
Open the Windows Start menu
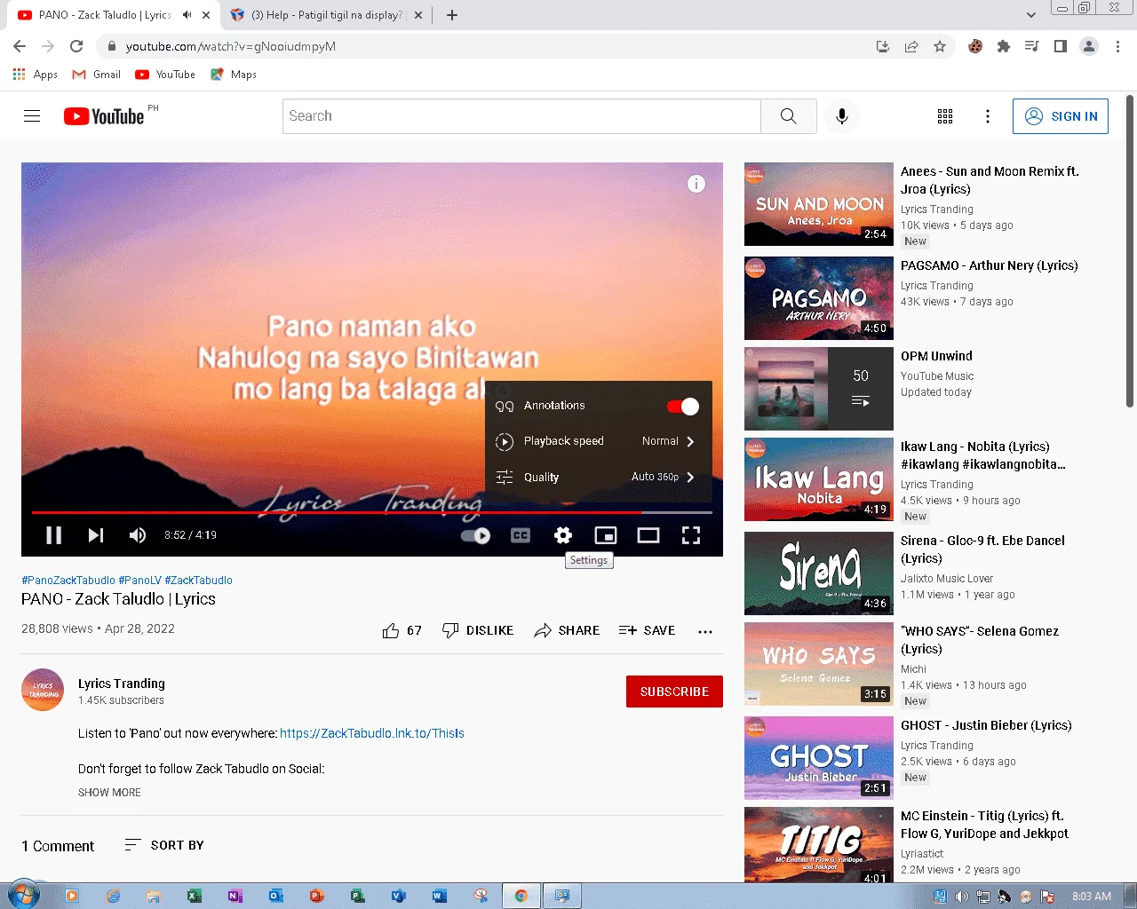23,895
